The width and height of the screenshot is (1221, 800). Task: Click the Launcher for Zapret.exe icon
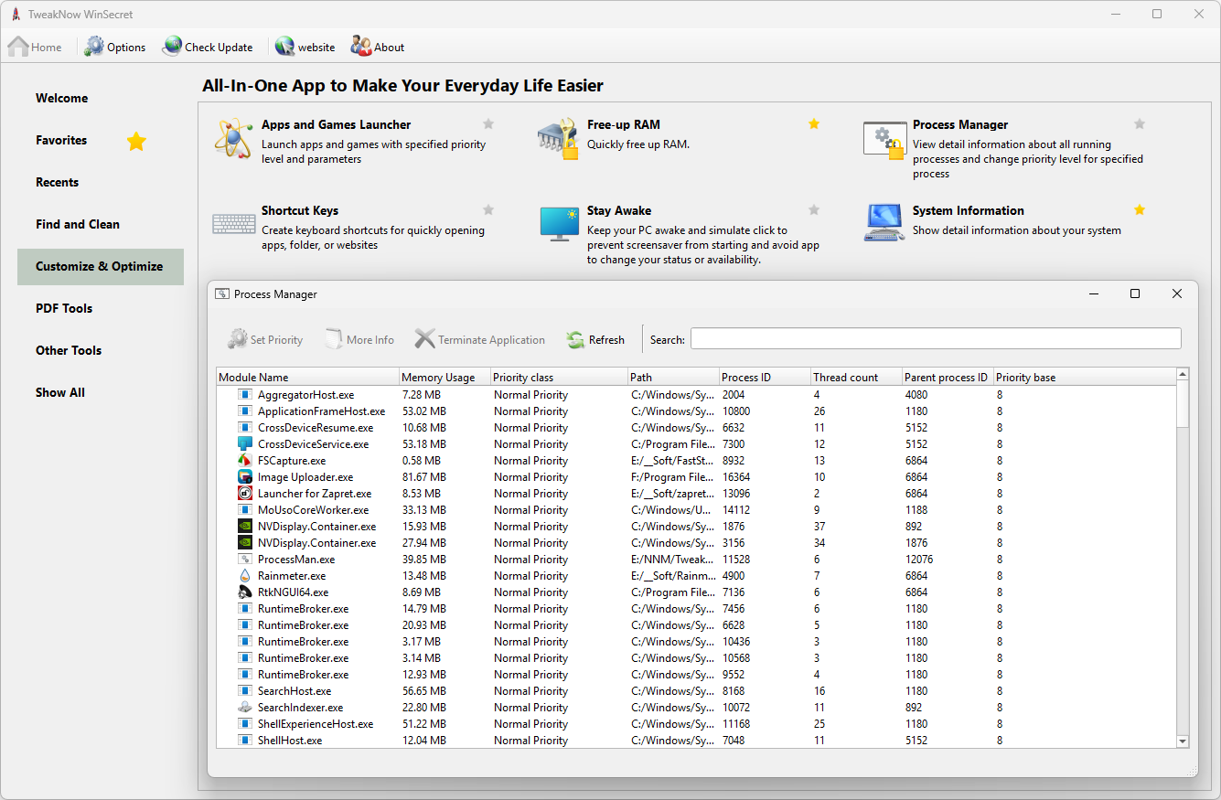pos(244,493)
